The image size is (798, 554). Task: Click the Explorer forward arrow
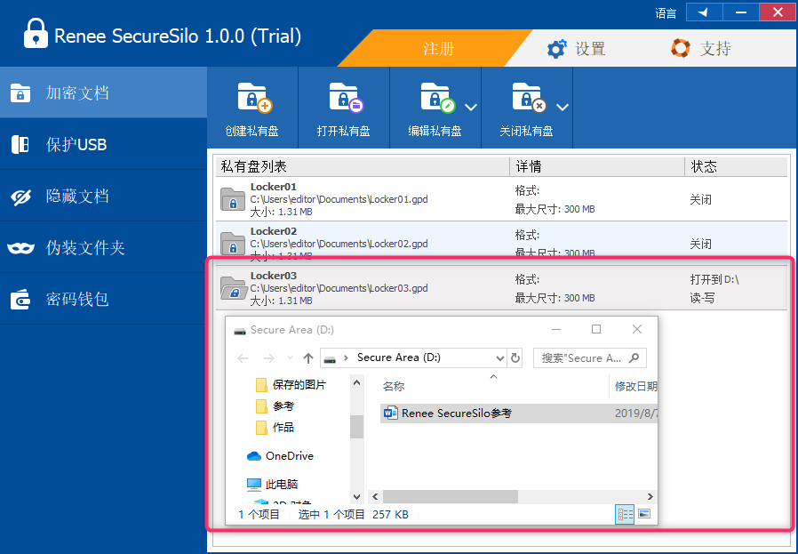pos(269,358)
